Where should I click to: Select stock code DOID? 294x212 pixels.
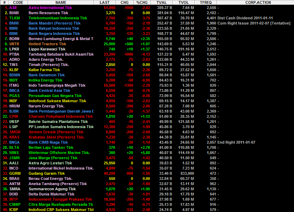click(x=14, y=194)
